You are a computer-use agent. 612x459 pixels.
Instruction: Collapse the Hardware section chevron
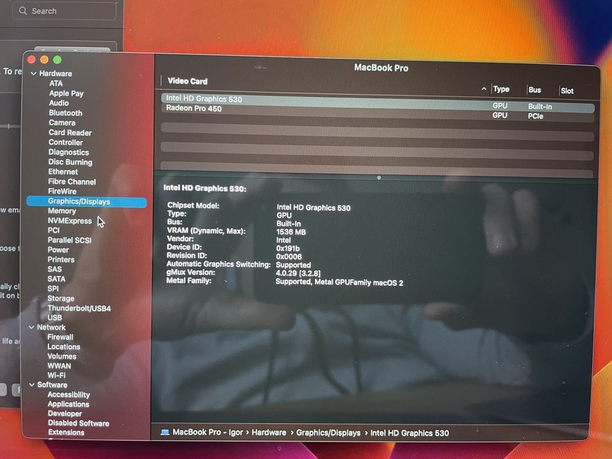[33, 73]
